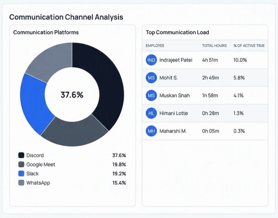278x218 pixels.
Task: Click the Google Meet legend label
Action: pyautogui.click(x=41, y=164)
